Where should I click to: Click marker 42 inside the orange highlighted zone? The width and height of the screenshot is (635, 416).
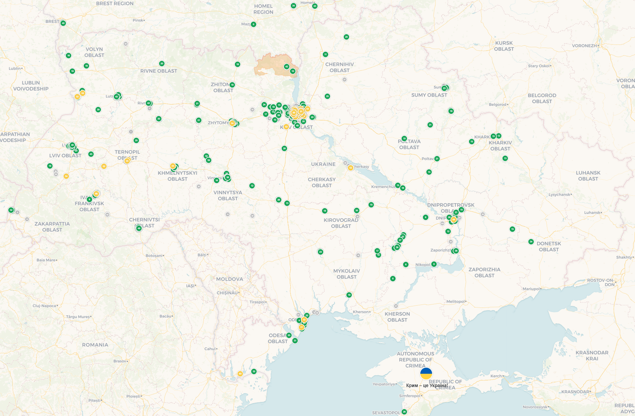[287, 67]
